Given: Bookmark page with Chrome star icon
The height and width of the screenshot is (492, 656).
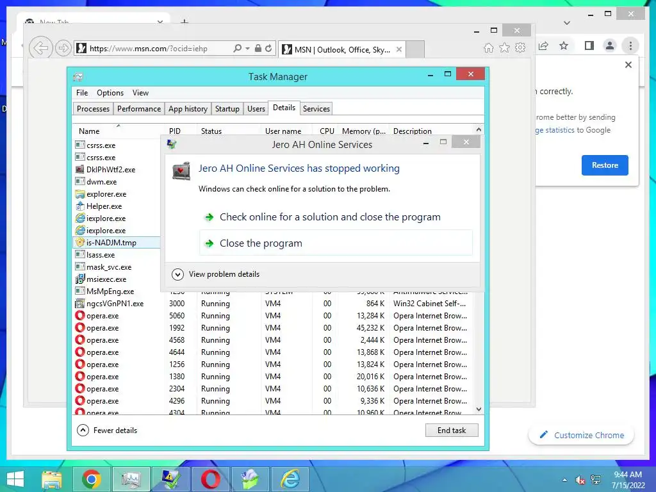Looking at the screenshot, I should coord(564,45).
